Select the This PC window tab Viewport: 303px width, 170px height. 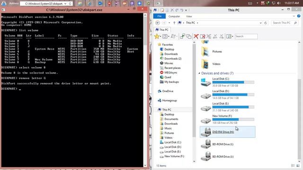(162, 30)
